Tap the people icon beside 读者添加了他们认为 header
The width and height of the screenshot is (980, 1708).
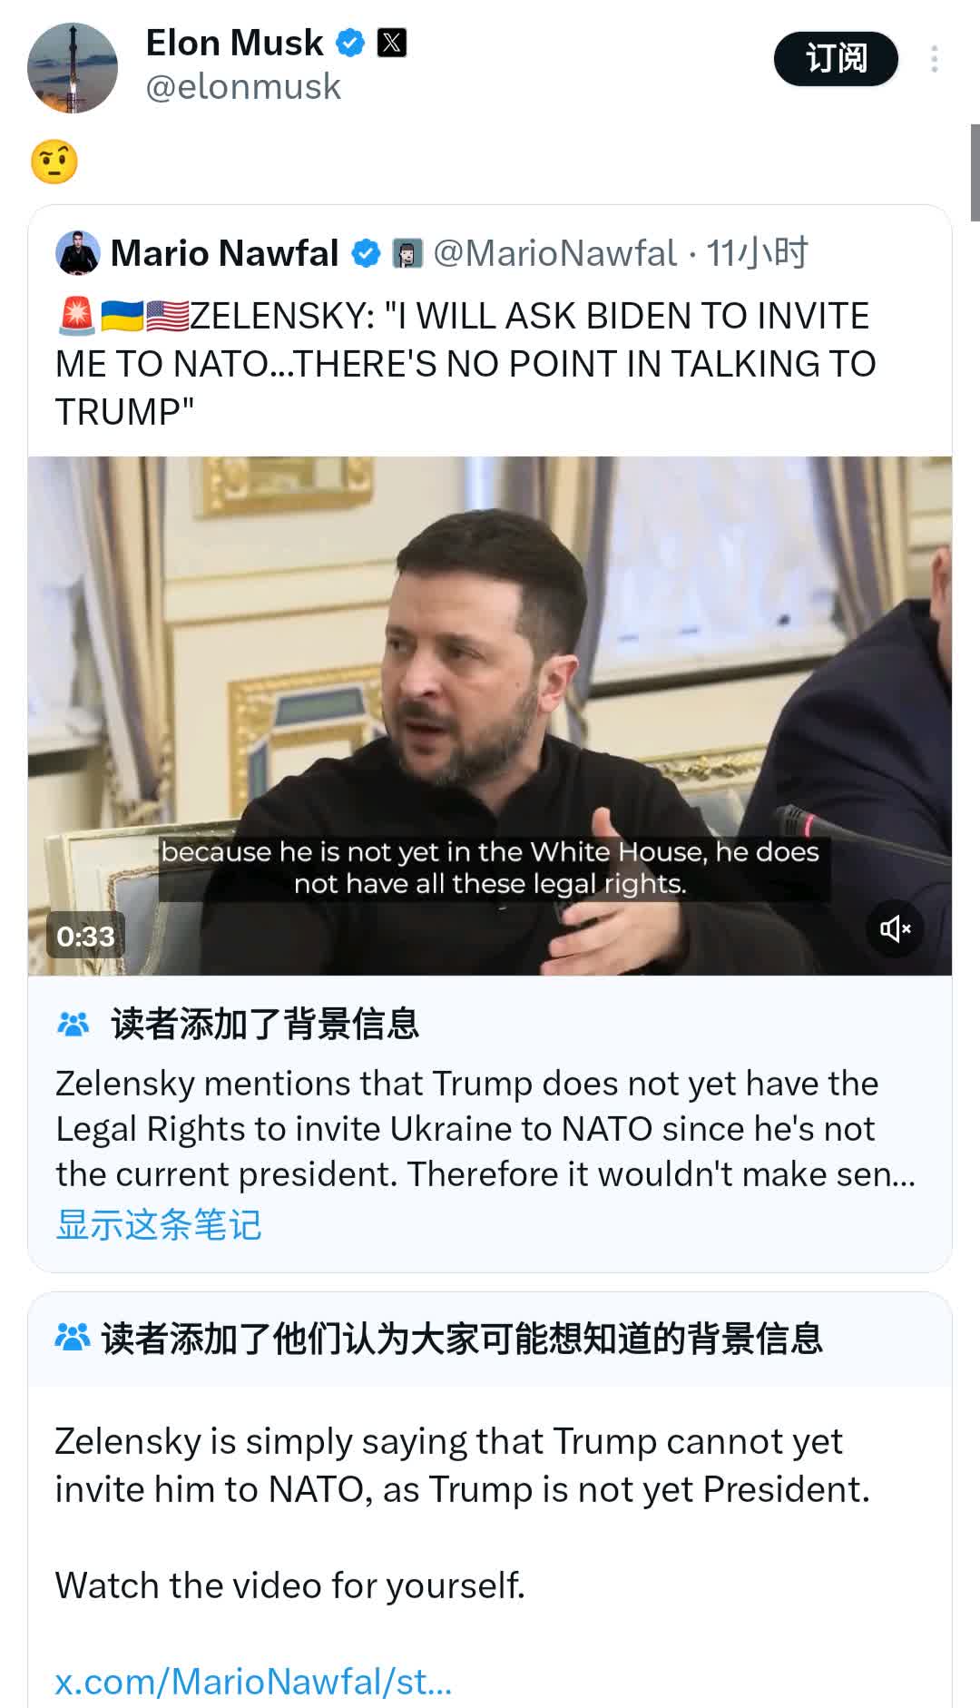[73, 1338]
